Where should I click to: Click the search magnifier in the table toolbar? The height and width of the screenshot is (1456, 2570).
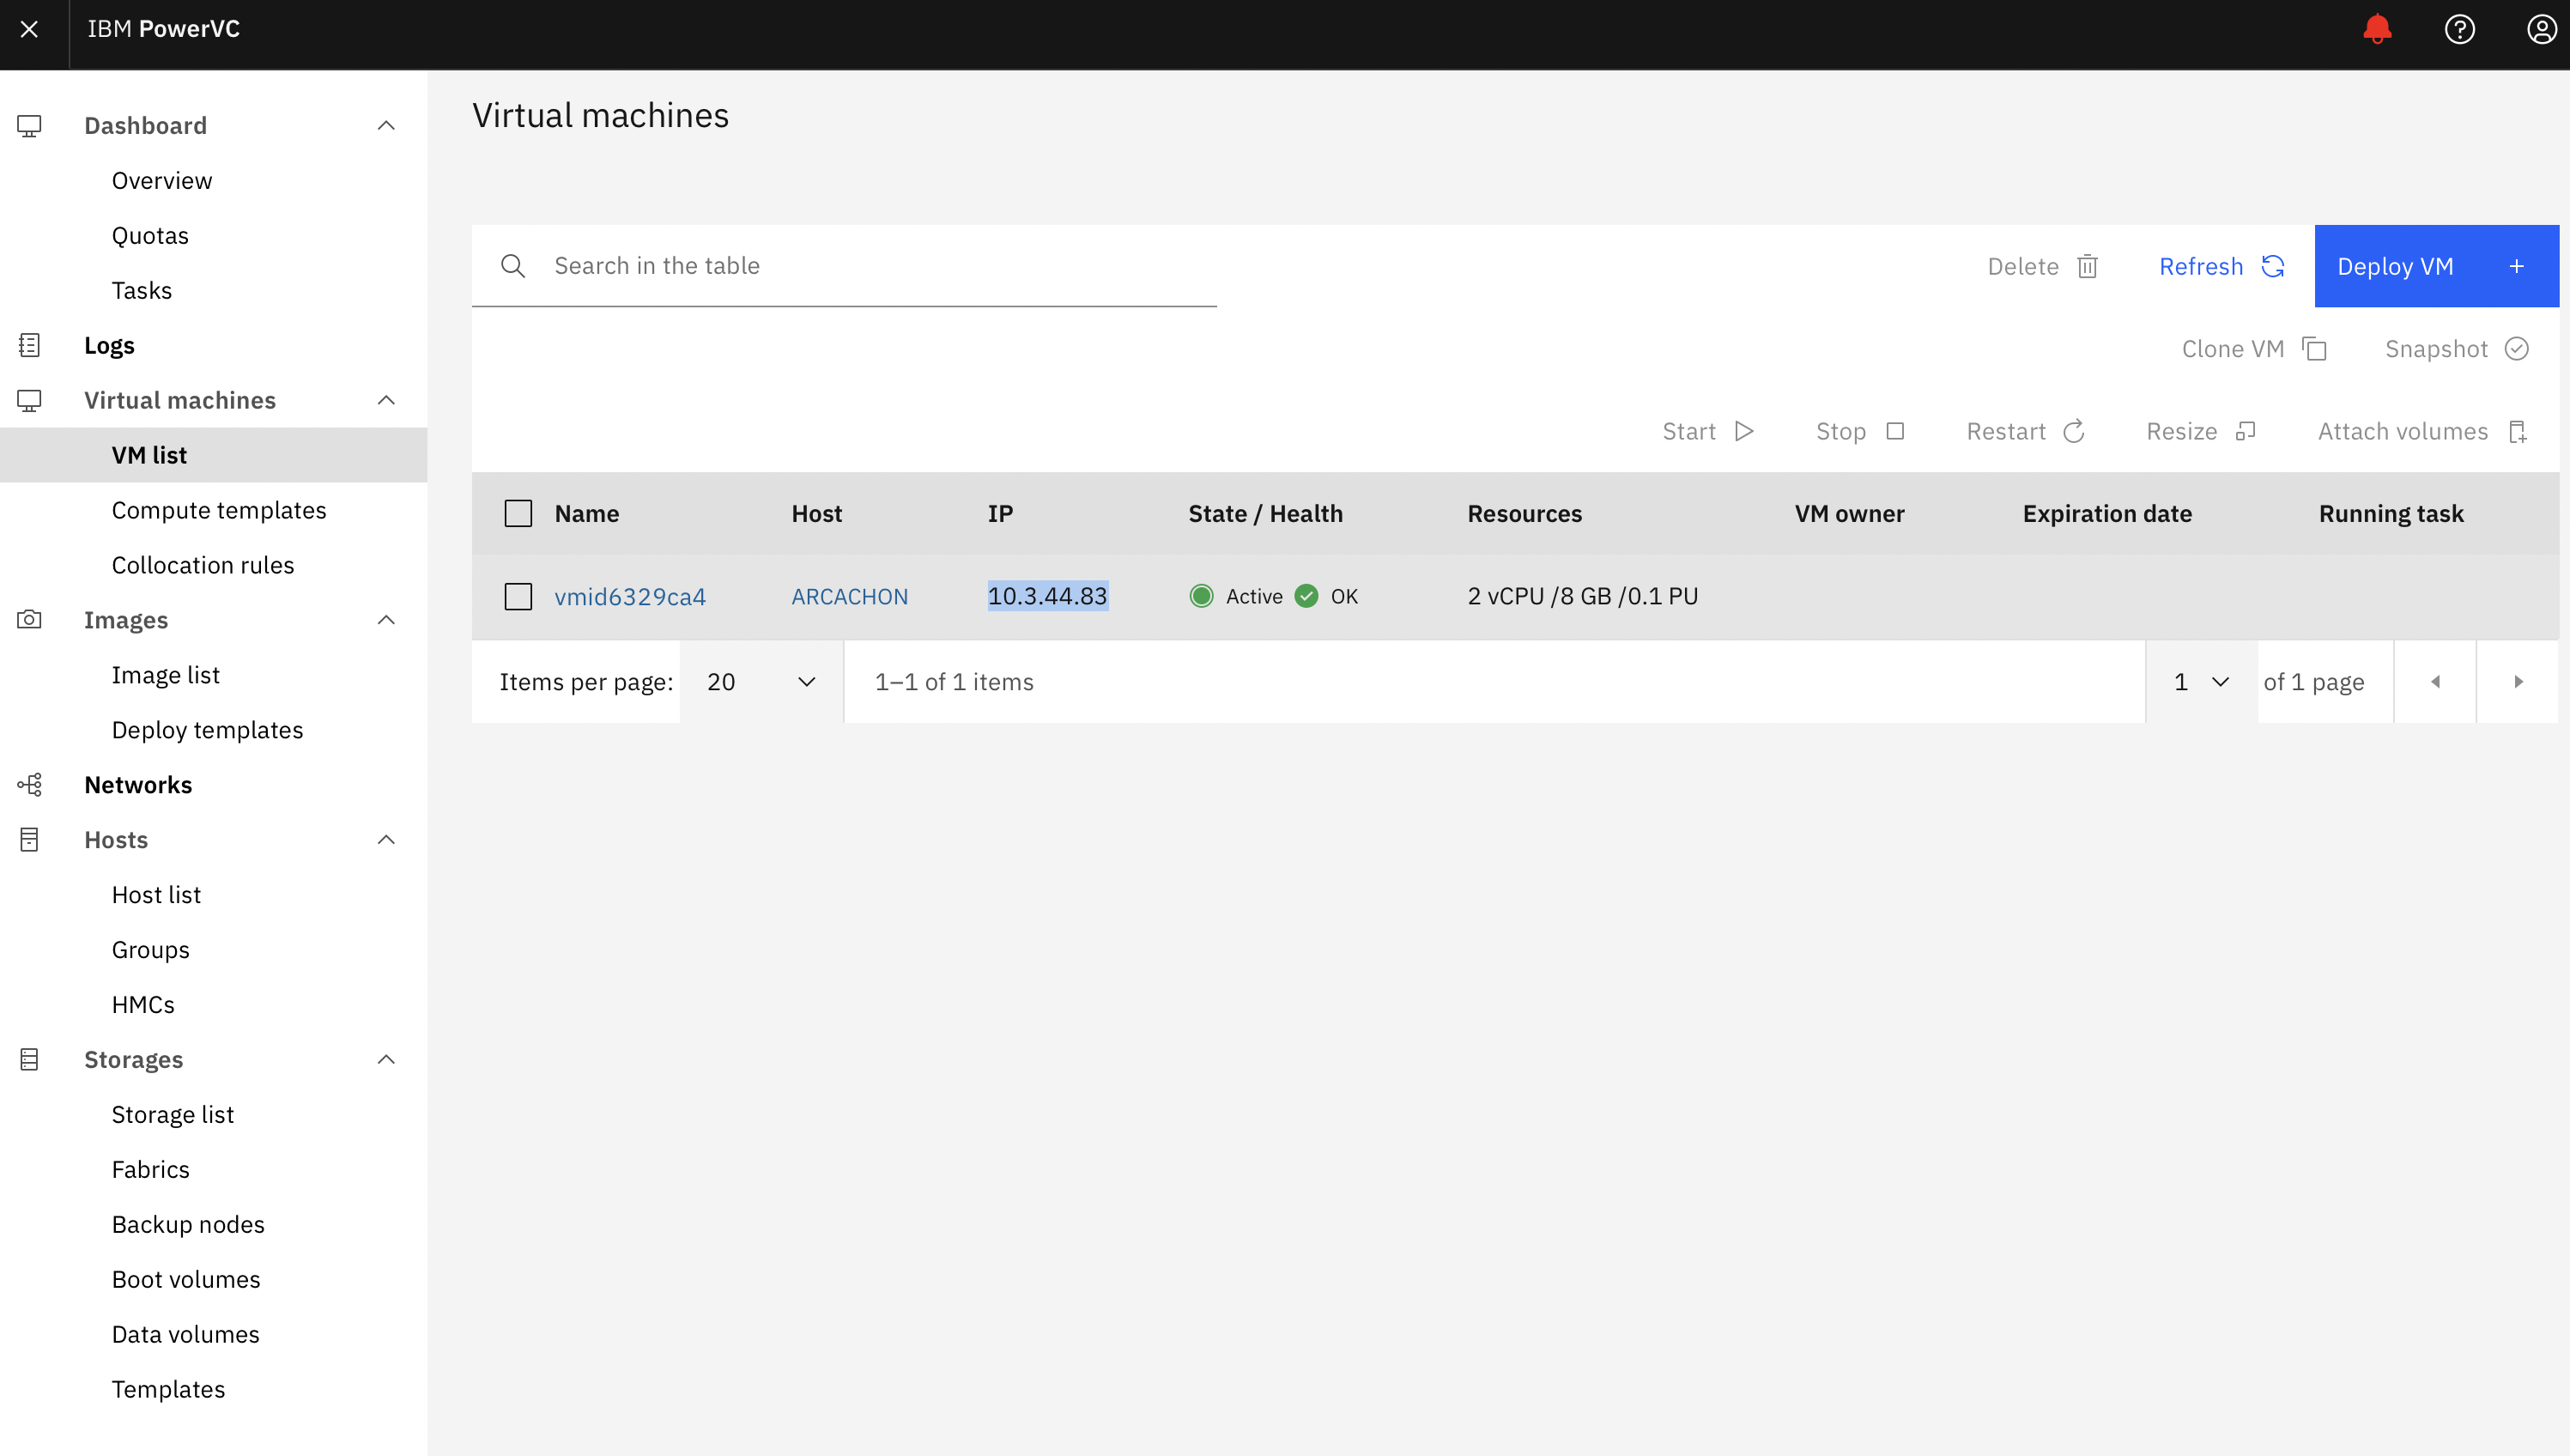pos(512,265)
